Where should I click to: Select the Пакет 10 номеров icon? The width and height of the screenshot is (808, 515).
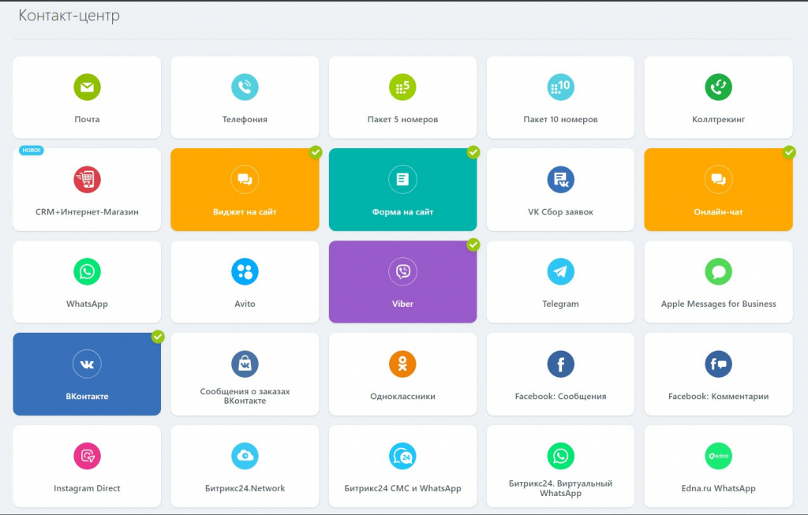[x=561, y=87]
